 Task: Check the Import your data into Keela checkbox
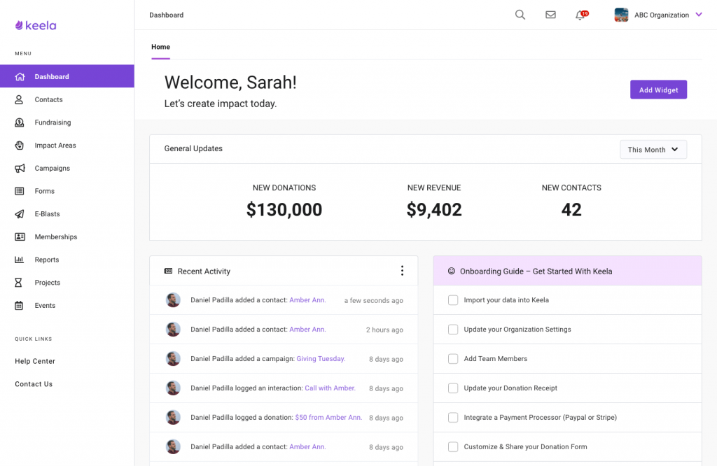[452, 299]
